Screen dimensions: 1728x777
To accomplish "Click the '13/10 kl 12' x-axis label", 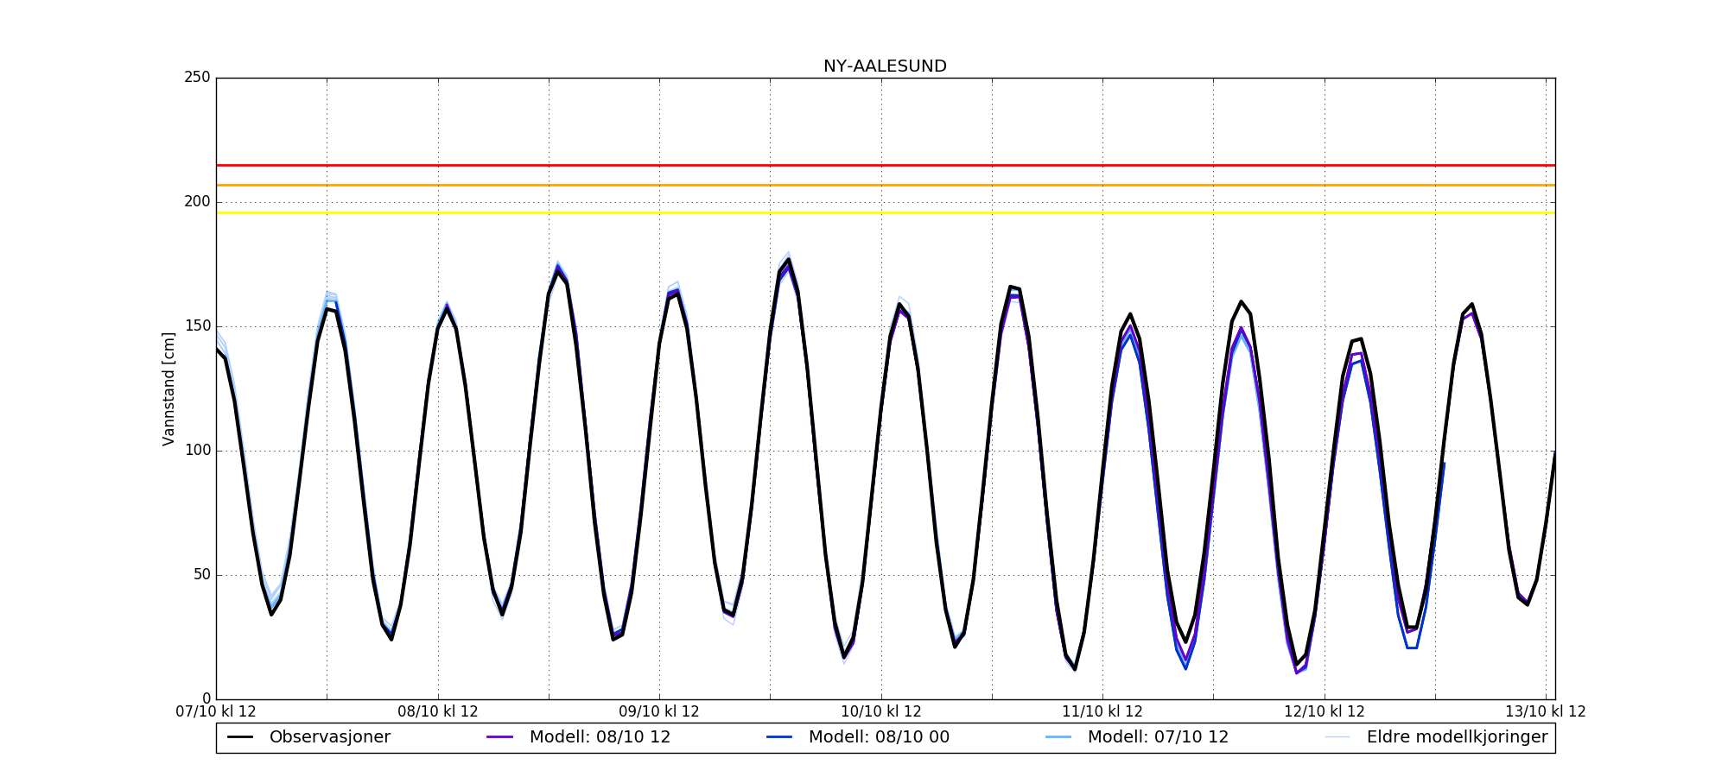I will pyautogui.click(x=1545, y=712).
